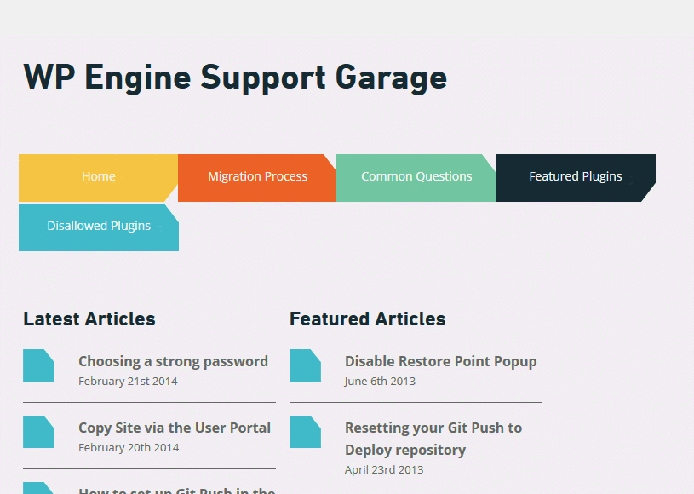Click the document icon beside Choosing a strong password
This screenshot has height=494, width=694.
39,365
